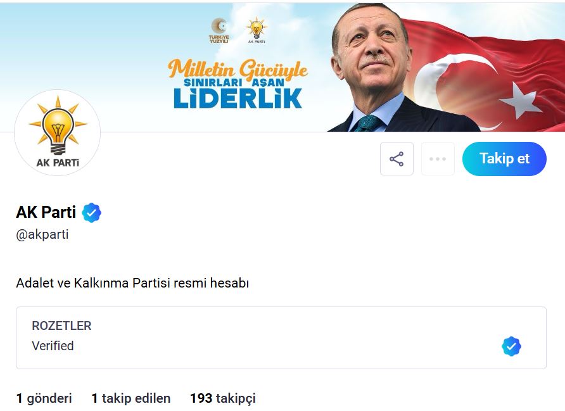Click the small AK Parti bulb logo in banner
Screen dimensions: 565x411
(257, 30)
